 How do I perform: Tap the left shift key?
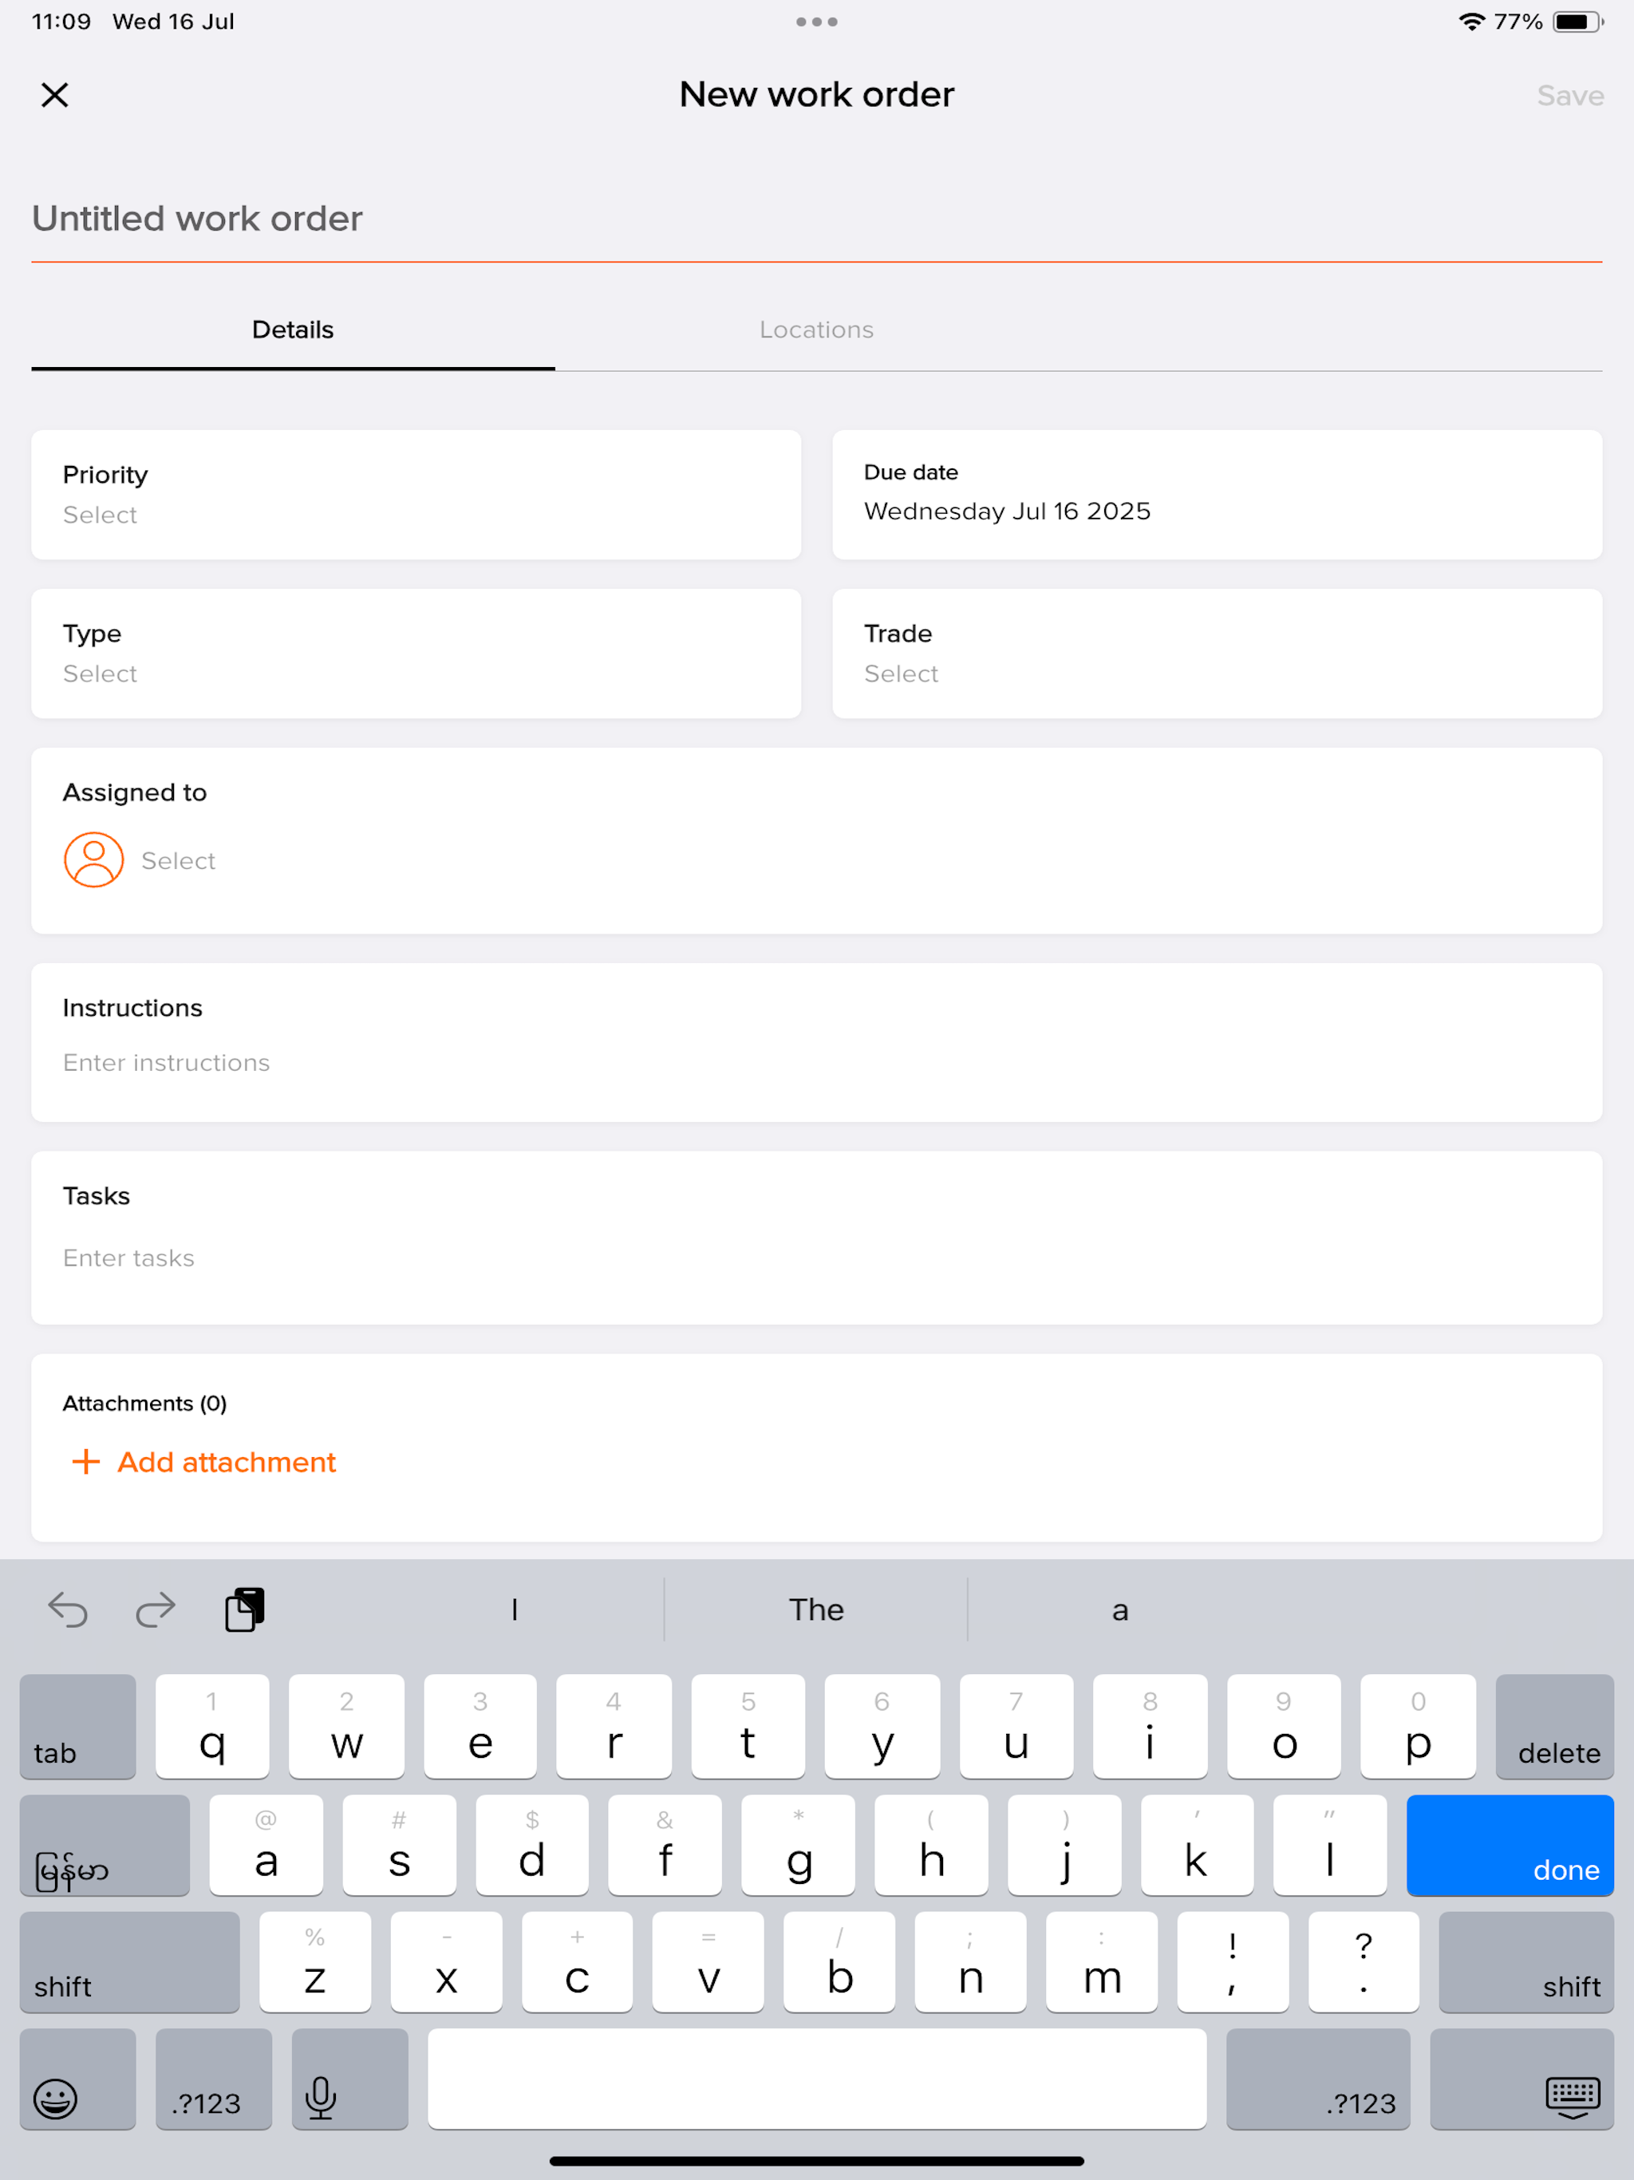[x=129, y=1961]
